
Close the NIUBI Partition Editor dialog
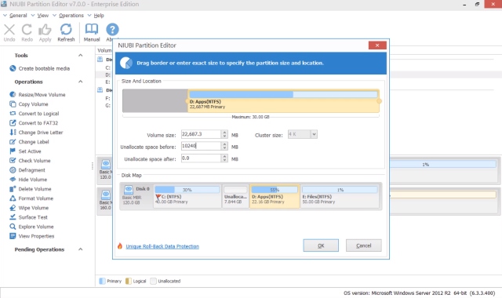point(377,45)
